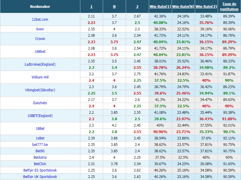Select 10BET's 41.08% win rate cell
Screen dimensions: 241x180
[x=160, y=113]
